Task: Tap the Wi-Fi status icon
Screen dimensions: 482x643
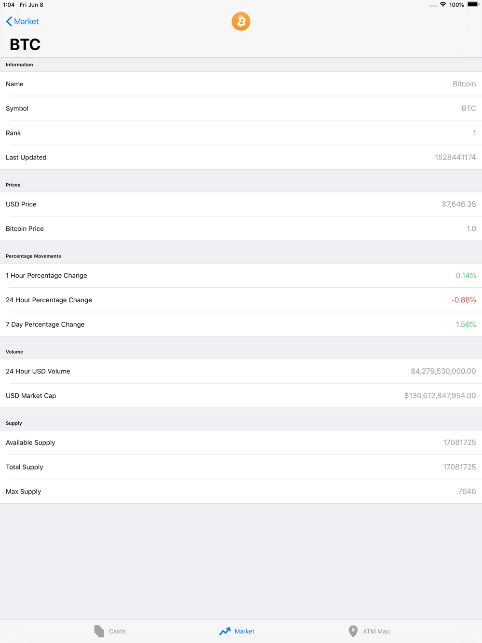Action: pos(443,5)
